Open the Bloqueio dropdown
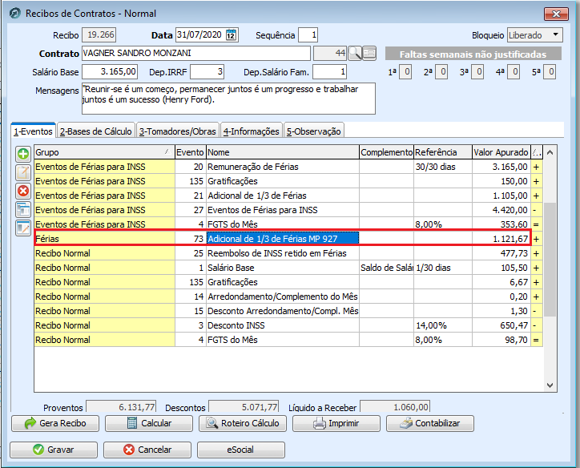The height and width of the screenshot is (468, 580). point(535,35)
